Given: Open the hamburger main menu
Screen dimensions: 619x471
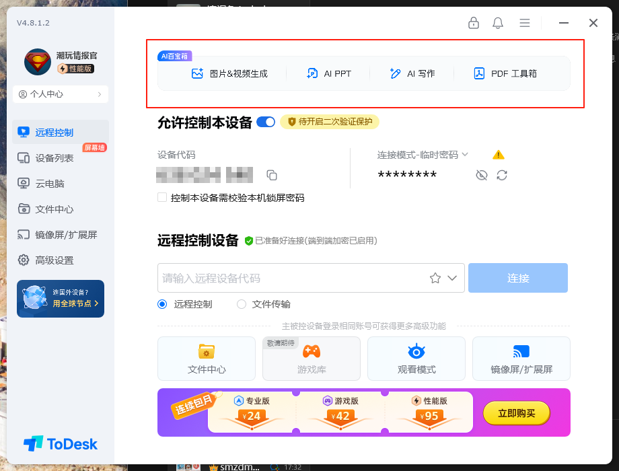Looking at the screenshot, I should (x=525, y=23).
